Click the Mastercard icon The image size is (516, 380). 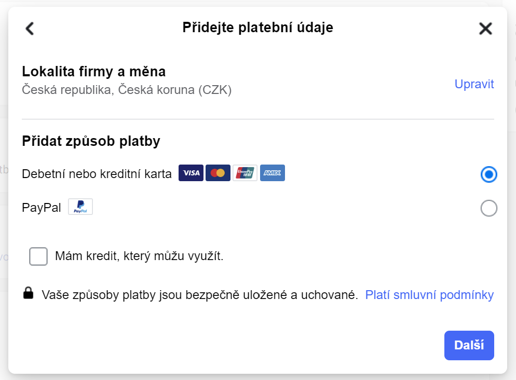coord(218,173)
